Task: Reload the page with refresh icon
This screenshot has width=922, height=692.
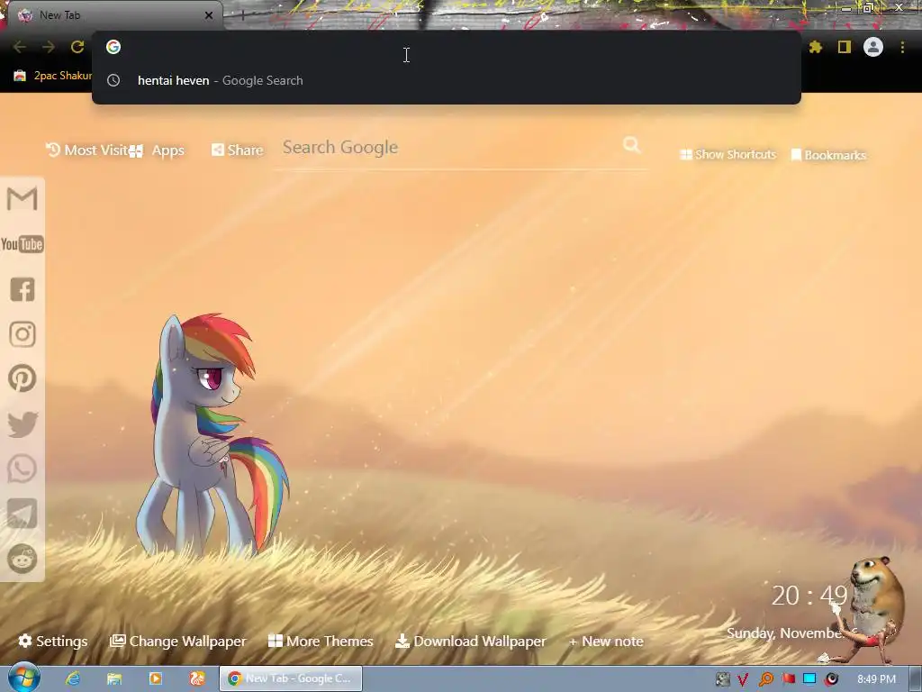Action: (x=77, y=47)
